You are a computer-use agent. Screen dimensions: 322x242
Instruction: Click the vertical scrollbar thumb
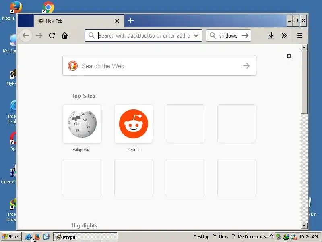point(304,82)
